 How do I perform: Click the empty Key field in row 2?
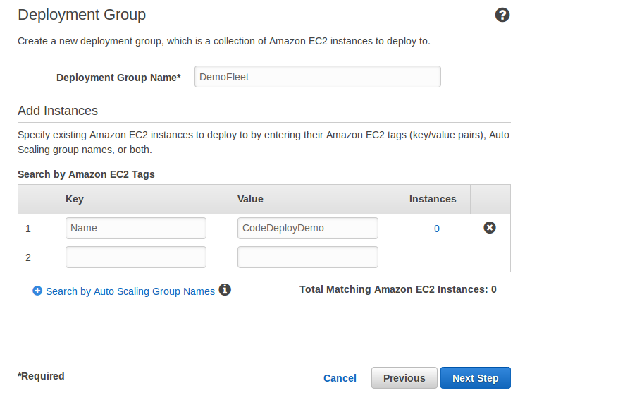point(136,257)
